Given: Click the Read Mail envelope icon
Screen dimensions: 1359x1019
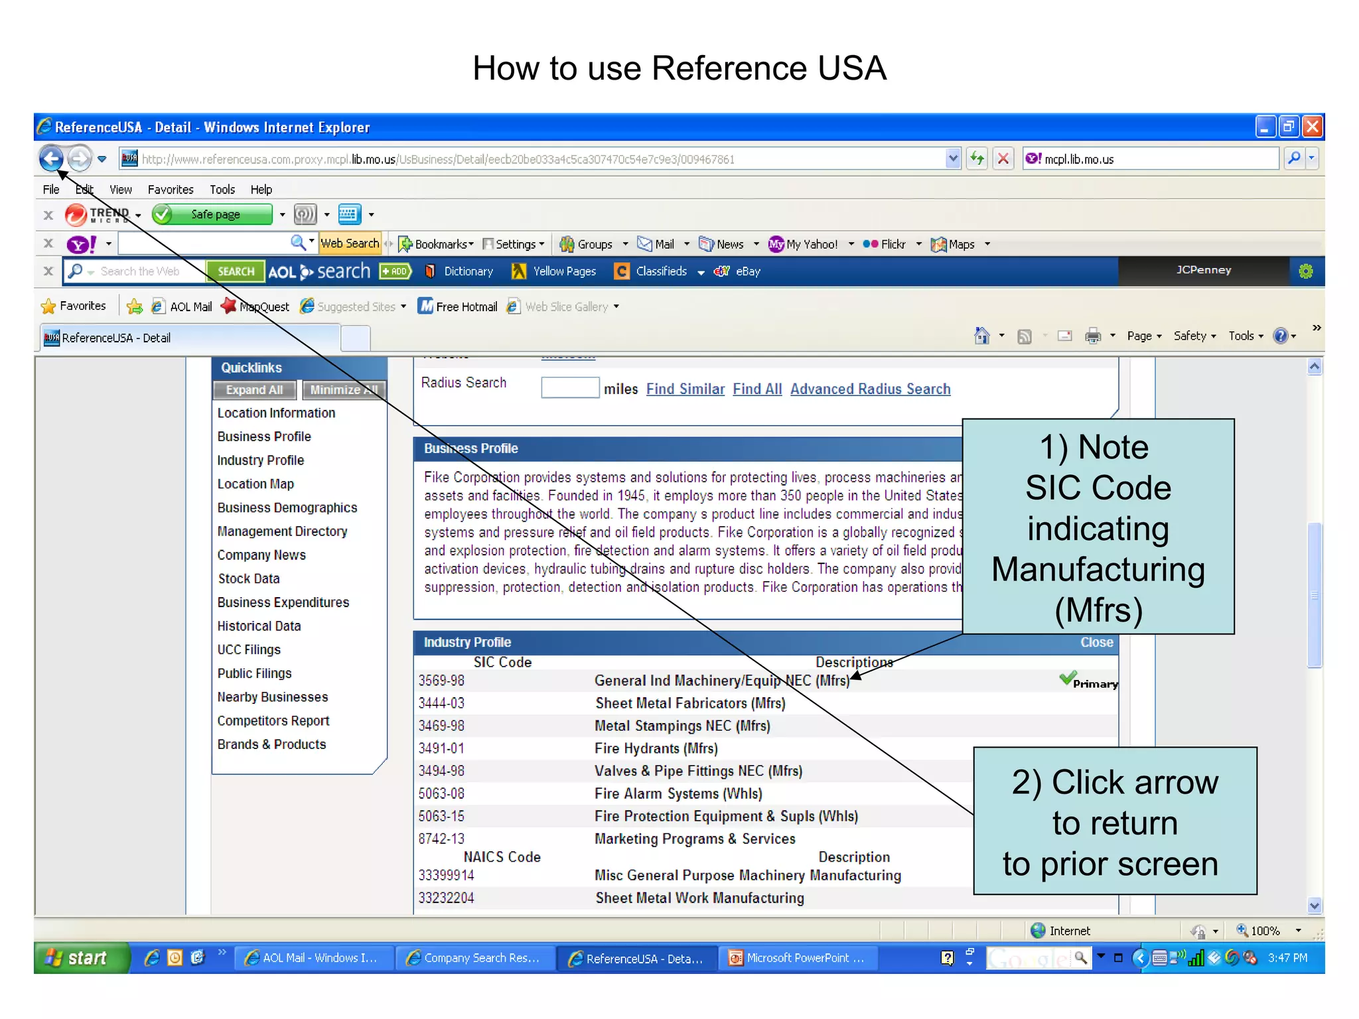Looking at the screenshot, I should pyautogui.click(x=1064, y=336).
